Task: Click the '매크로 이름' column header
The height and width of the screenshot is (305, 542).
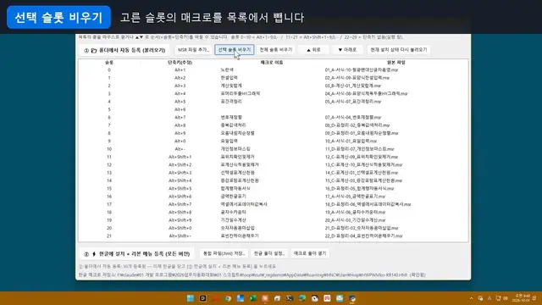Action: click(272, 63)
